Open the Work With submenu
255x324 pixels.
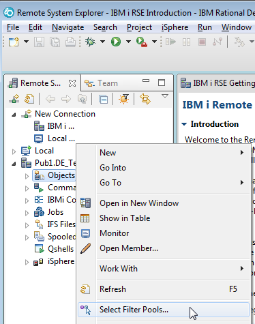pyautogui.click(x=164, y=269)
